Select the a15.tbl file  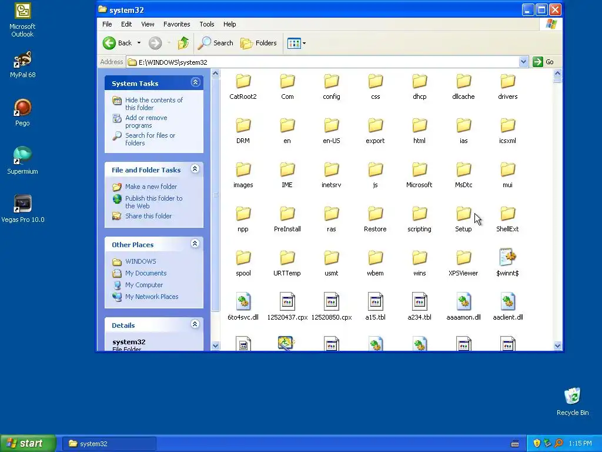pyautogui.click(x=375, y=307)
